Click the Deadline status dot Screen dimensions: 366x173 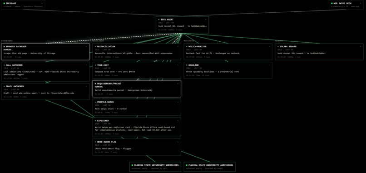point(187,65)
